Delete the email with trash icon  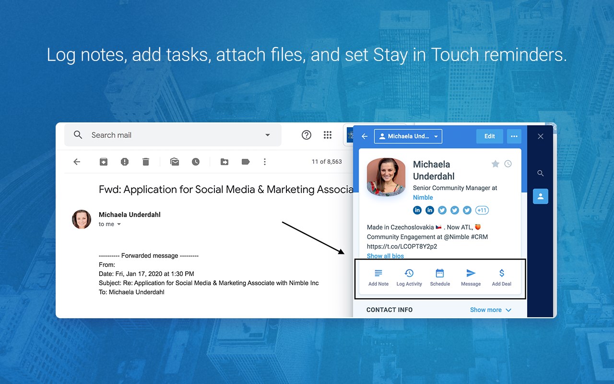(146, 162)
